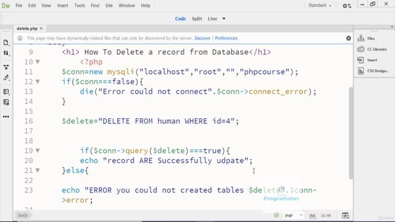
Task: Open the Insert menu
Action: (62, 6)
